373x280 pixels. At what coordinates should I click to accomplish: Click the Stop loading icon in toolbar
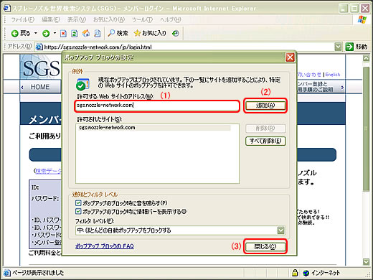(63, 34)
